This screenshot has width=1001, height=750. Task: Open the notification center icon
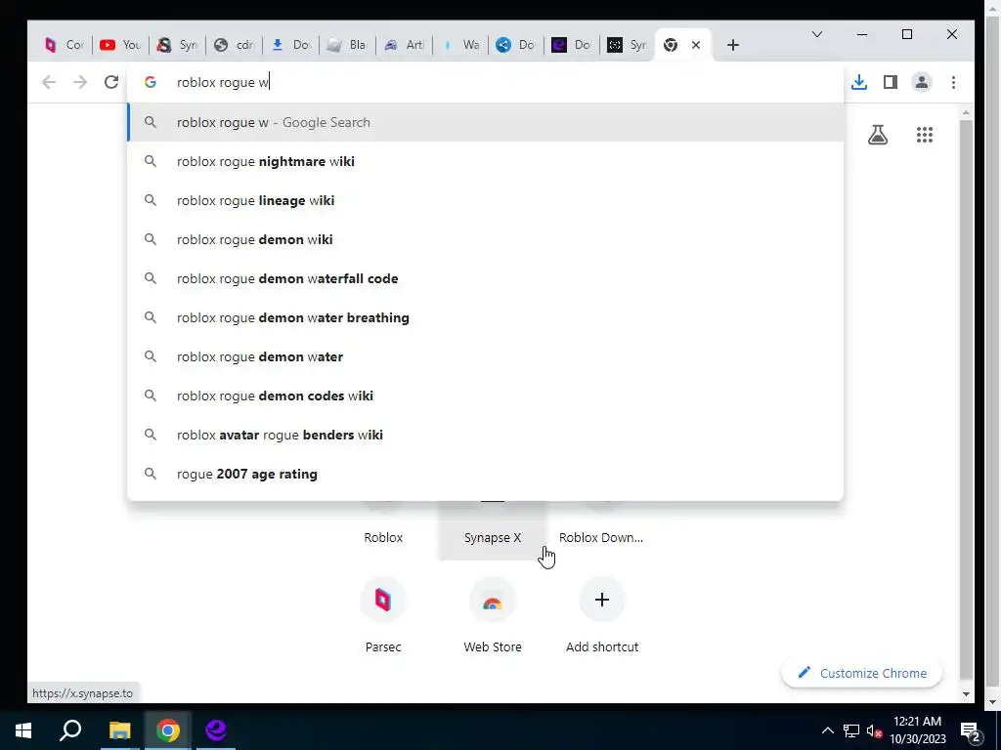[x=971, y=731]
